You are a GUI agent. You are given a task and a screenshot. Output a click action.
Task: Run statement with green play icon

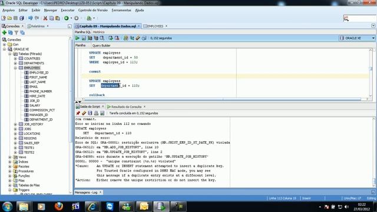(x=77, y=38)
